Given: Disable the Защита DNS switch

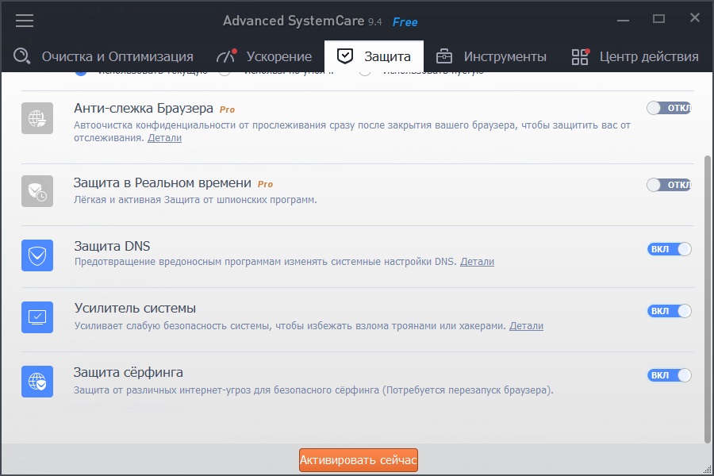Looking at the screenshot, I should 670,249.
